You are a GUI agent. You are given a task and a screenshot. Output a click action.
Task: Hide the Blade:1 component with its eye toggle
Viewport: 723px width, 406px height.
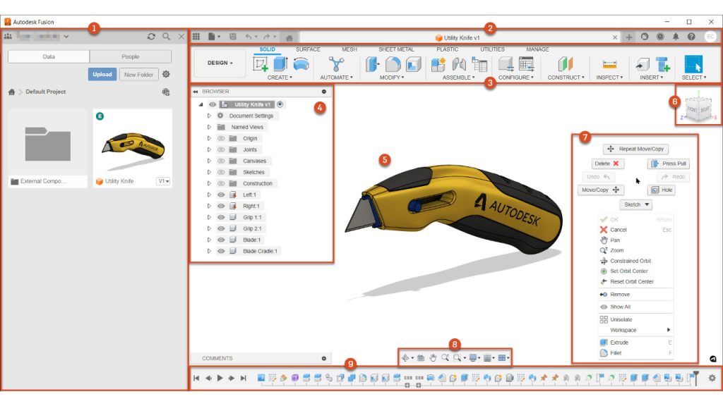pos(220,239)
